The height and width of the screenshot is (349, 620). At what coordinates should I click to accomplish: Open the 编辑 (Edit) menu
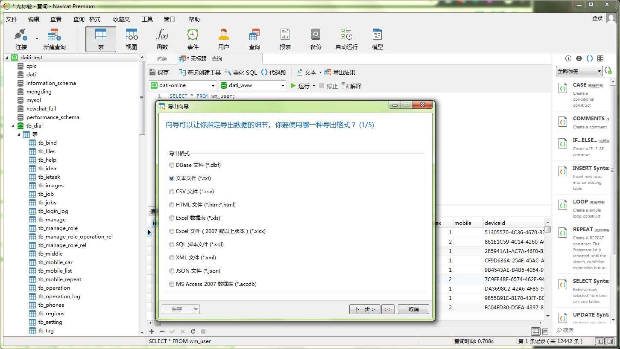point(34,19)
